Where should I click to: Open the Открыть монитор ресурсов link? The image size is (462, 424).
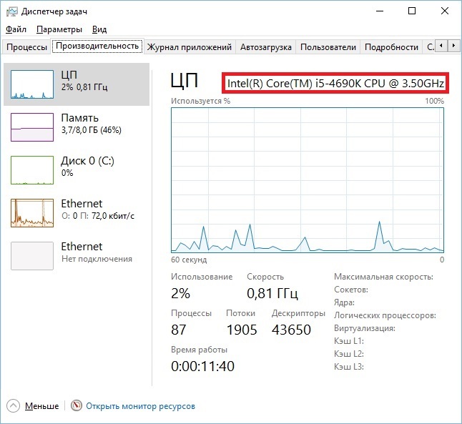pos(140,406)
